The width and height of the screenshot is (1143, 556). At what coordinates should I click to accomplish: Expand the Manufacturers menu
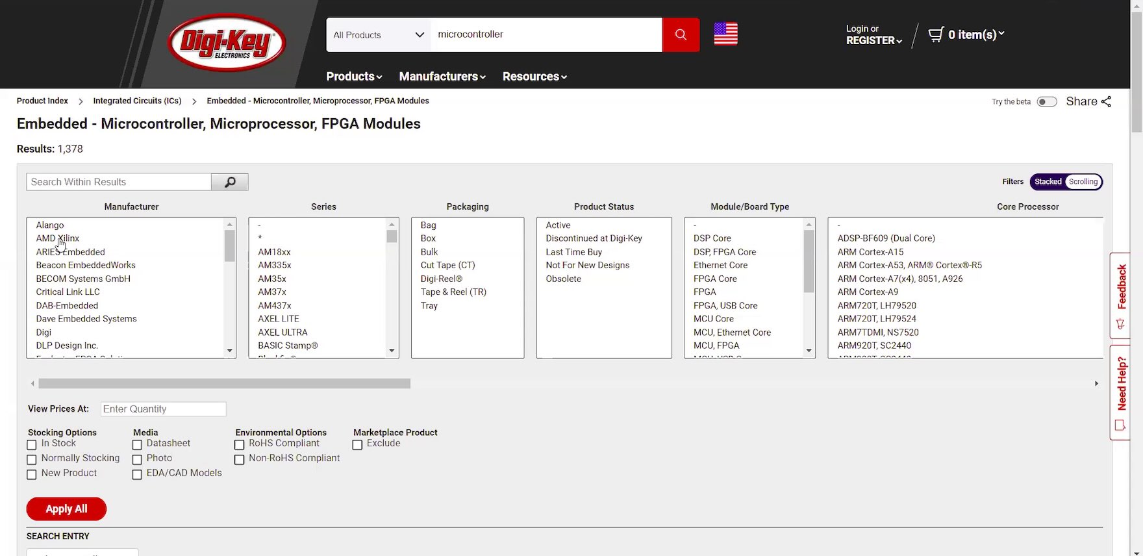pos(442,77)
